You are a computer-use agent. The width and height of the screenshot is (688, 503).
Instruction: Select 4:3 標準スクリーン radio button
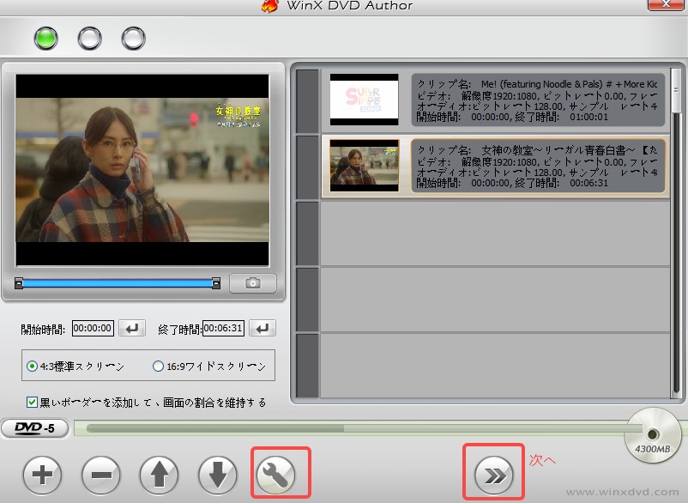click(x=32, y=366)
